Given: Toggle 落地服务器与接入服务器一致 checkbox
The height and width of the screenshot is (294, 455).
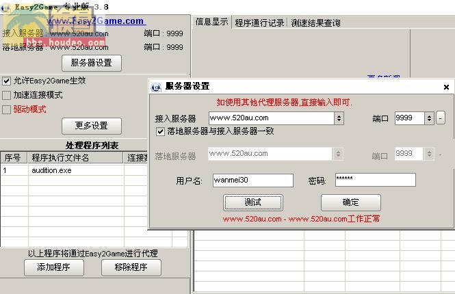Looking at the screenshot, I should [160, 132].
